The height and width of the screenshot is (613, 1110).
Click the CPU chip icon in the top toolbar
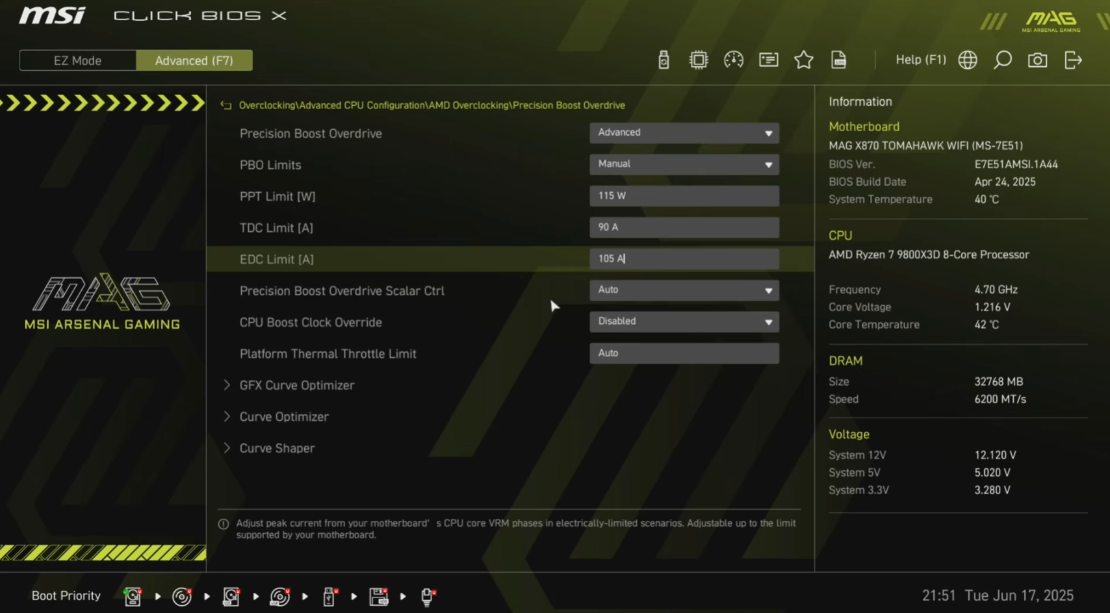pyautogui.click(x=699, y=60)
